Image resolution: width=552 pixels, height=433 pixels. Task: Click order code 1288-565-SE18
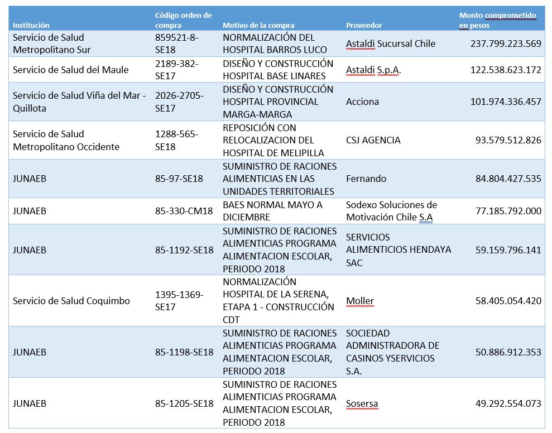point(177,140)
